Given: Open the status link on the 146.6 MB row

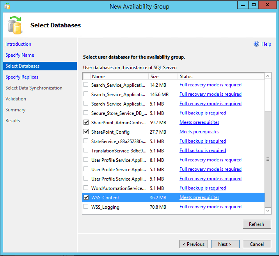Looking at the screenshot, I should click(x=210, y=94).
